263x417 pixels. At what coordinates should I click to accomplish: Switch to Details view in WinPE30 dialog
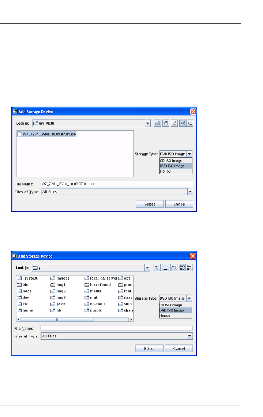[x=189, y=123]
